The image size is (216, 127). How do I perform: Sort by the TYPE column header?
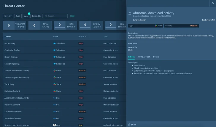click(105, 36)
